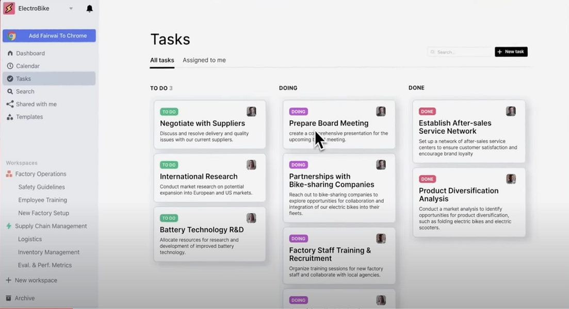The height and width of the screenshot is (309, 569).
Task: Click assignee avatar on International Research
Action: coord(251,165)
